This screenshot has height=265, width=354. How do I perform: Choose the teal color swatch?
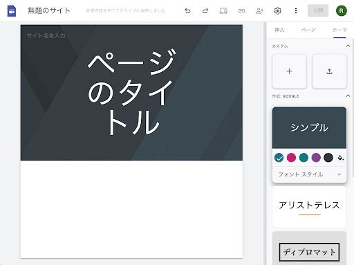tap(304, 158)
